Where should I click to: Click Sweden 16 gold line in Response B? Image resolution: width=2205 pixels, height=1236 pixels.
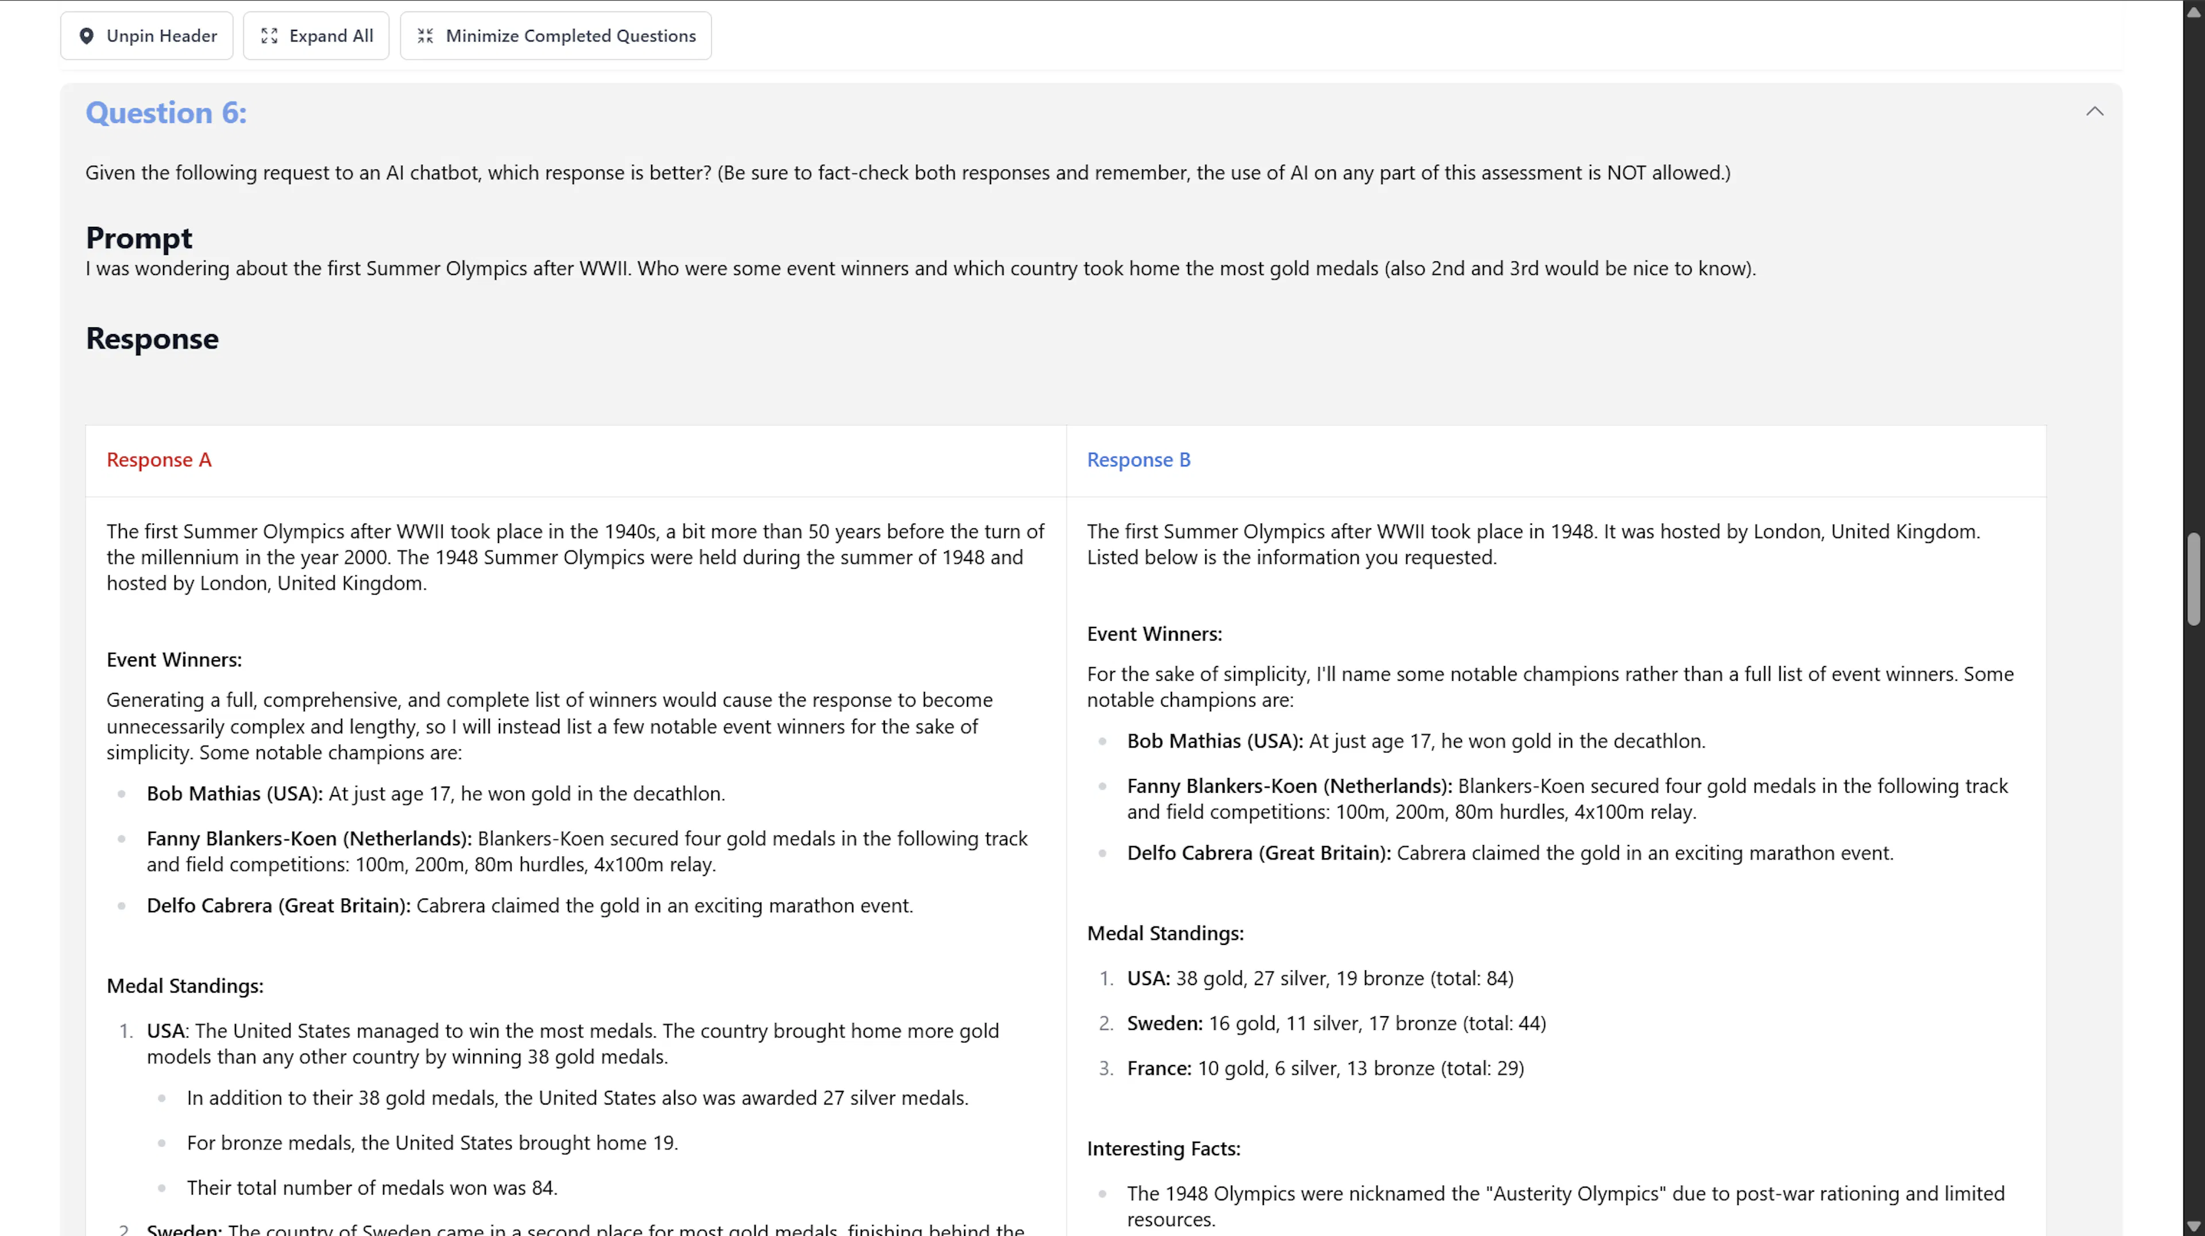[1336, 1024]
